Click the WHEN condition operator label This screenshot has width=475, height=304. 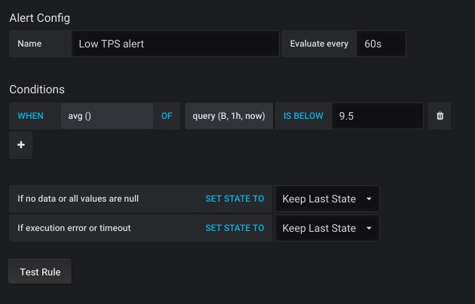[x=31, y=116]
